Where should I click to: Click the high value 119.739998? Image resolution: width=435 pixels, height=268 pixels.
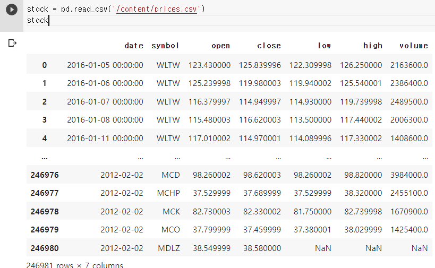click(x=361, y=102)
